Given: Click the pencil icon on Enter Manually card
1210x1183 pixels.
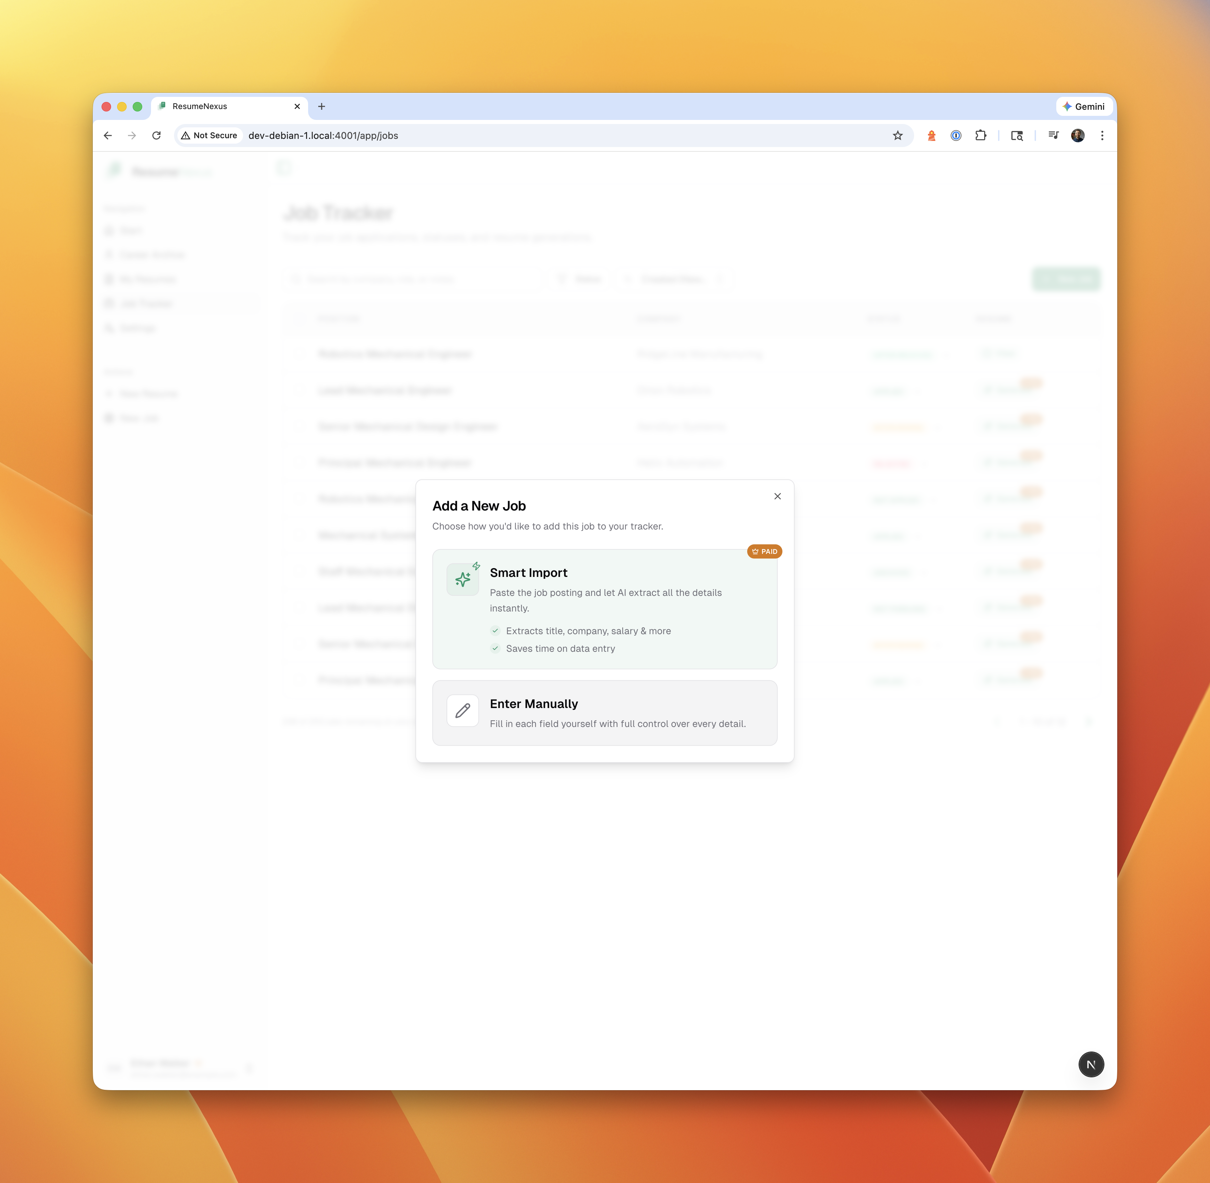Looking at the screenshot, I should pyautogui.click(x=462, y=711).
